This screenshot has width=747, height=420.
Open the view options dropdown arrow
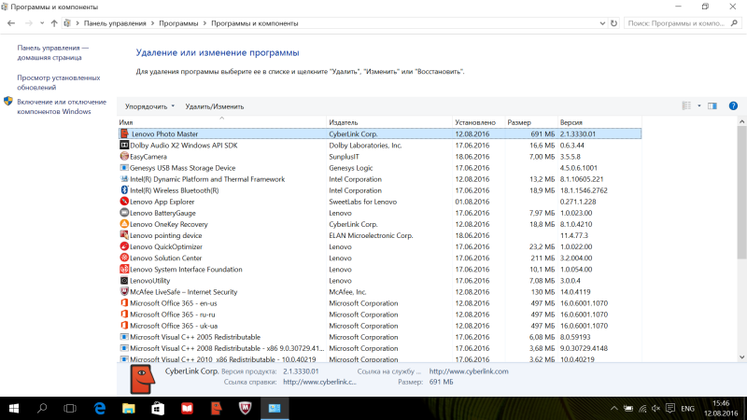[699, 106]
